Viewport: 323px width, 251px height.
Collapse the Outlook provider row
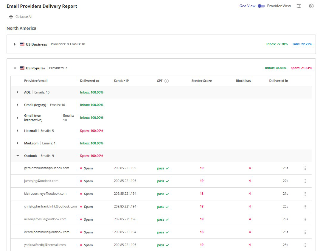pyautogui.click(x=18, y=156)
